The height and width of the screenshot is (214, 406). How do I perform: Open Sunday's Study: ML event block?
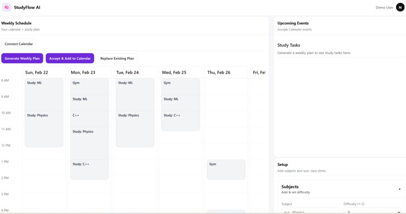point(44,95)
